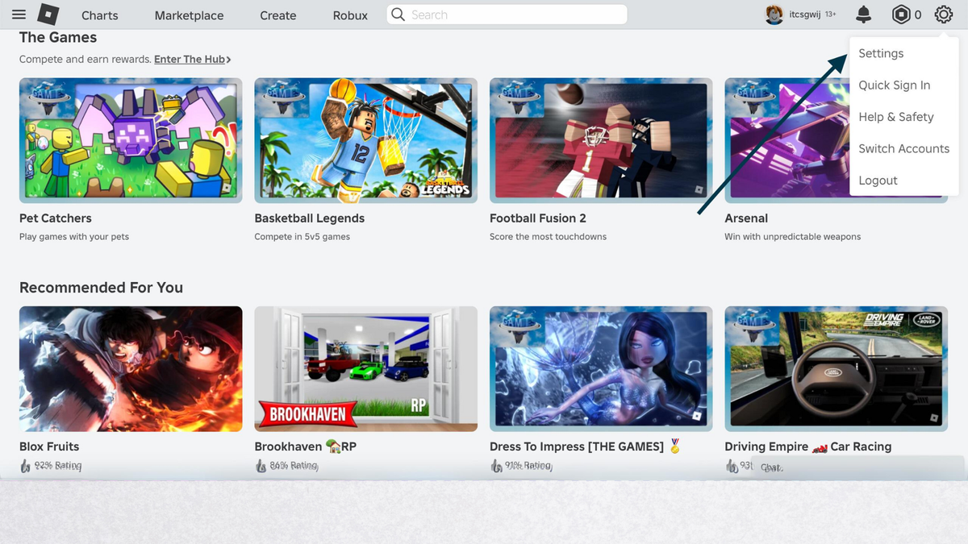Click 'Play games with your pets' text

(x=74, y=237)
